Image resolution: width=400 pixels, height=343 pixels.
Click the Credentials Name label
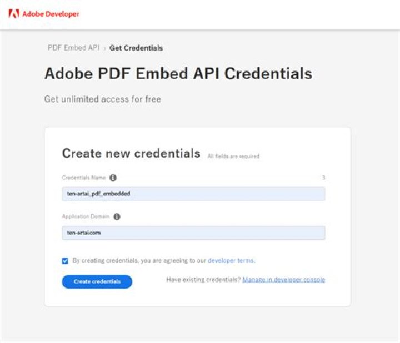[x=84, y=178]
